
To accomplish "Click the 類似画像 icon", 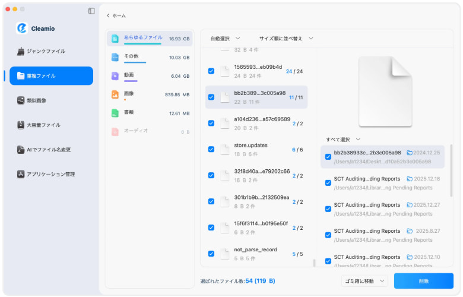I will point(21,100).
